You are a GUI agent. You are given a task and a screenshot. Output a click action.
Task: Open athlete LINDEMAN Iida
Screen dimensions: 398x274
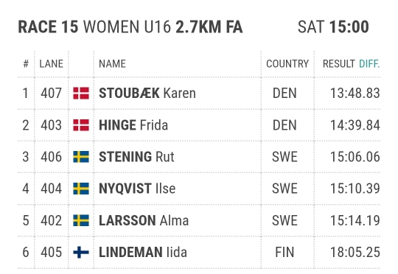143,252
